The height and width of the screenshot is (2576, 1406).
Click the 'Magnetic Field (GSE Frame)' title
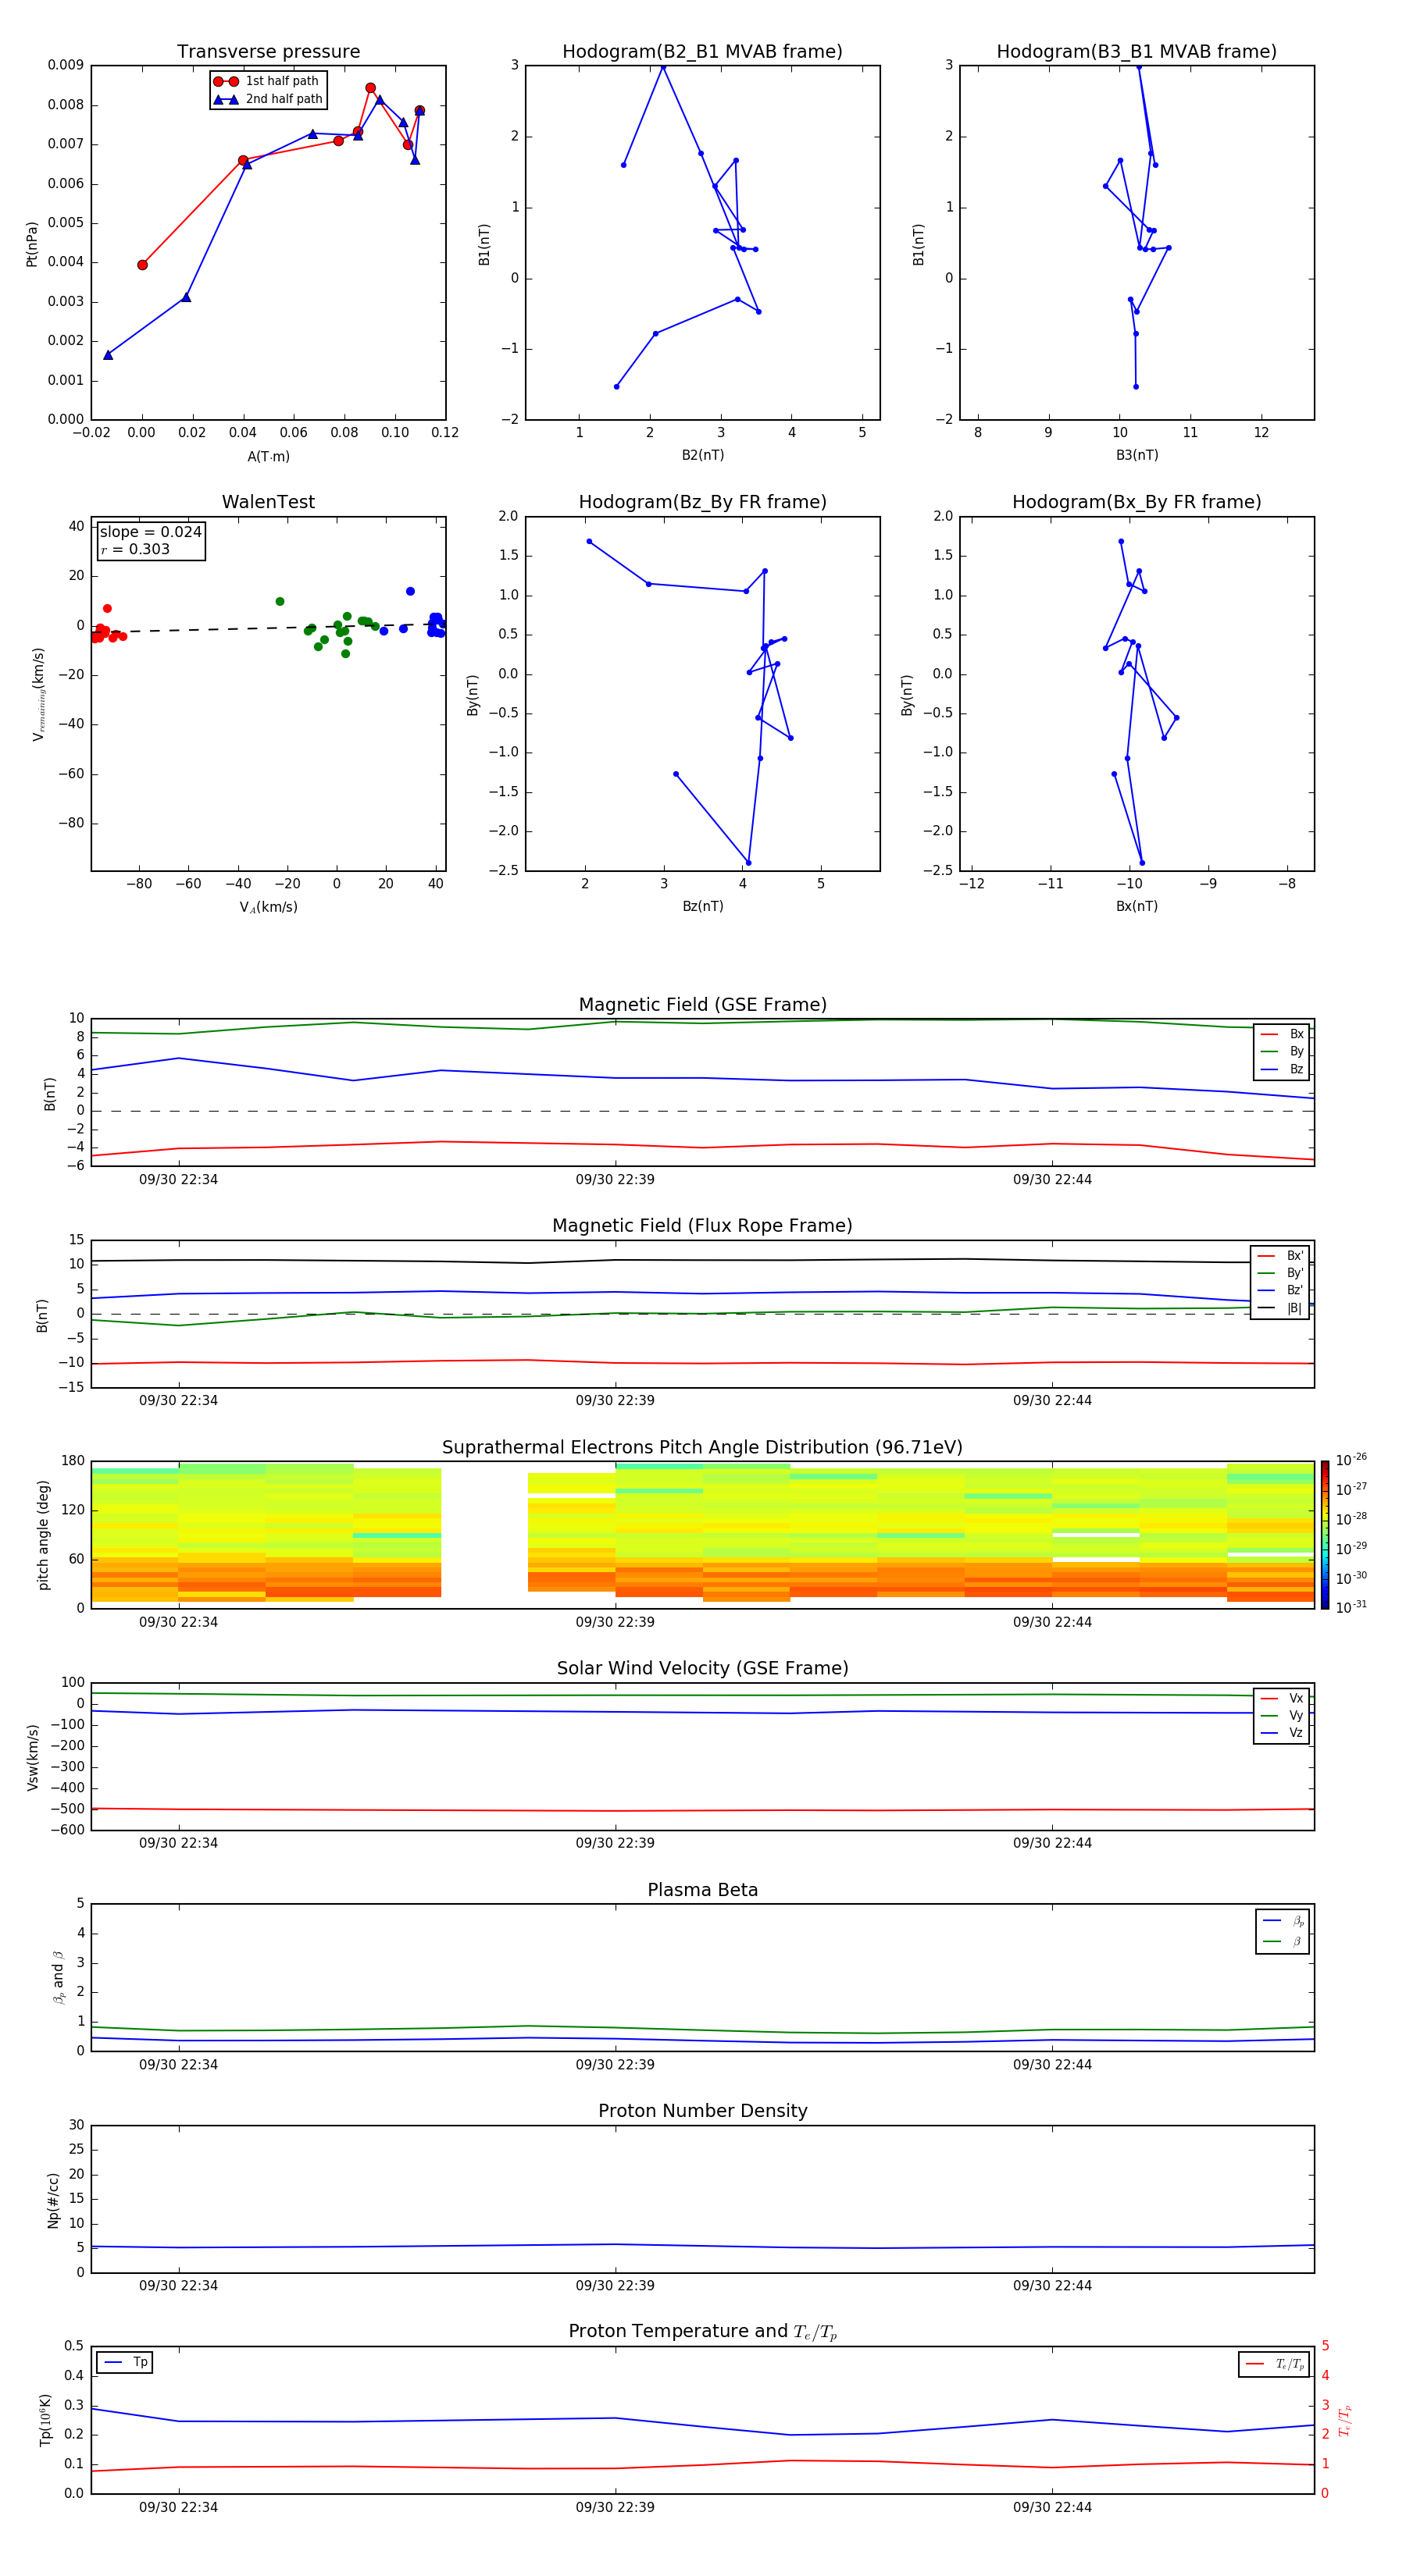tap(702, 1005)
